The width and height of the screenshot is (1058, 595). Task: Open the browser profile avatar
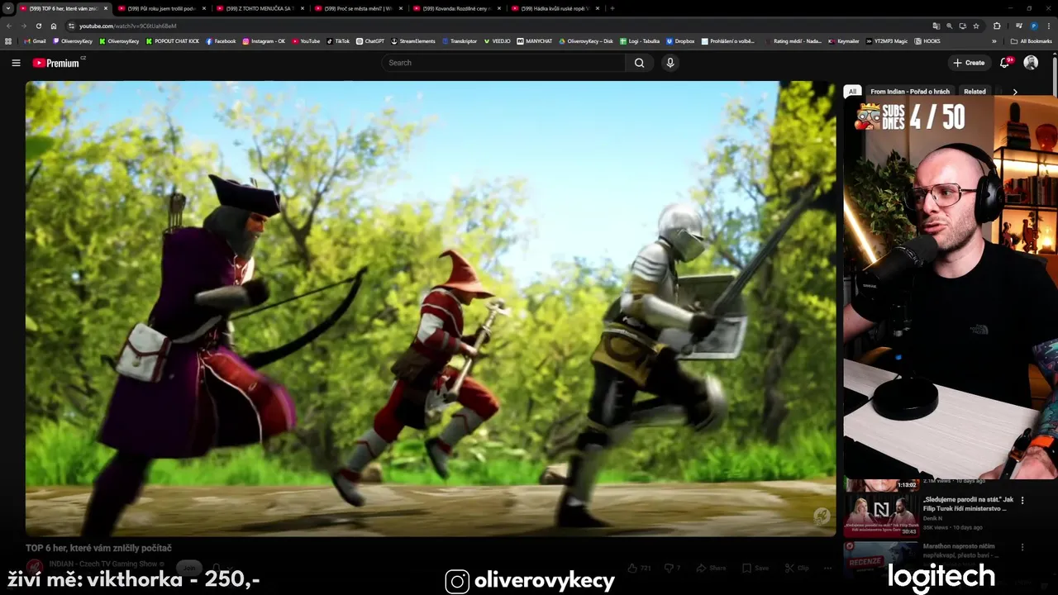(1034, 26)
